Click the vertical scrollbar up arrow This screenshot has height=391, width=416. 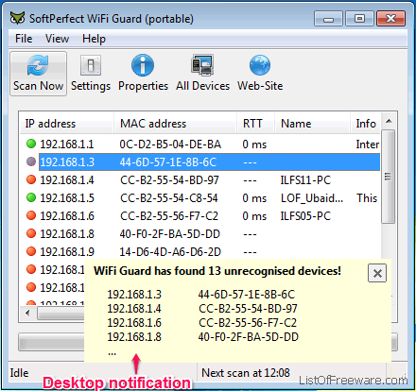click(x=389, y=121)
